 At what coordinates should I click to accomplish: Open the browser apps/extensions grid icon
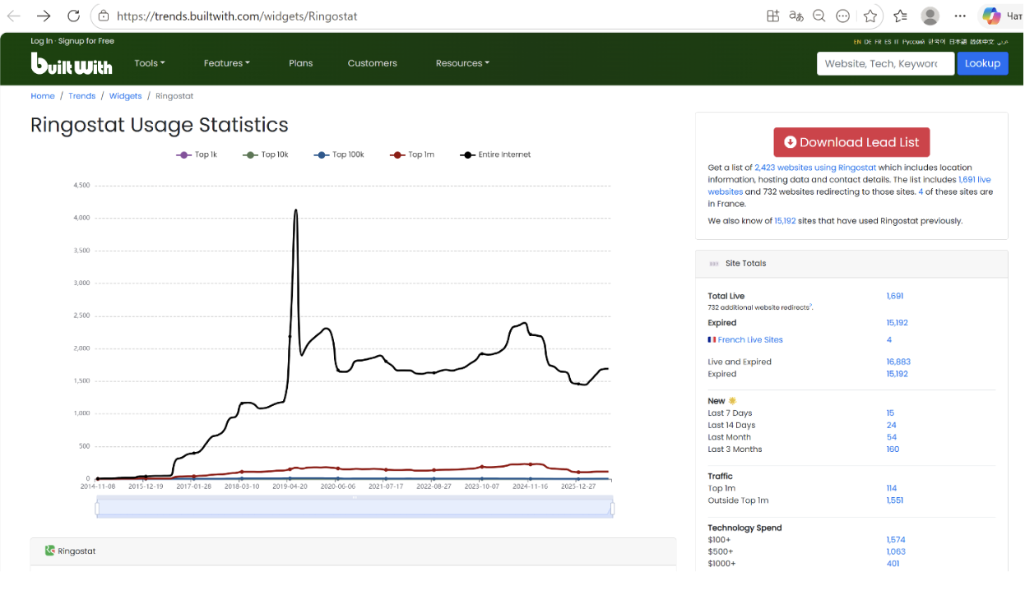pyautogui.click(x=772, y=16)
